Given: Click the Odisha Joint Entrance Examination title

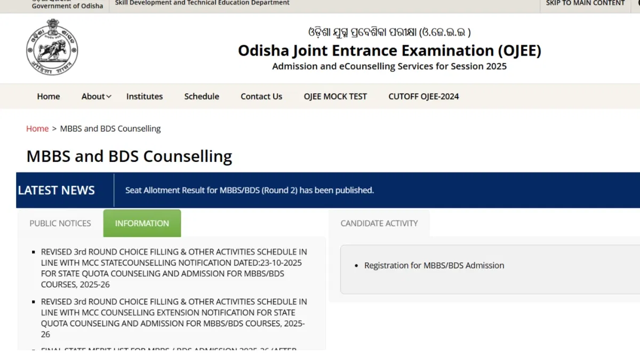Looking at the screenshot, I should [389, 51].
